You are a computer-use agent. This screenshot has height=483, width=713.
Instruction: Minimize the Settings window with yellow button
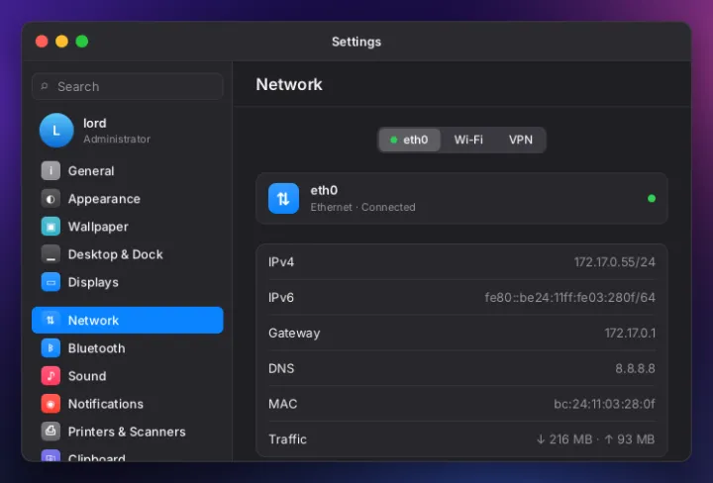tap(61, 42)
